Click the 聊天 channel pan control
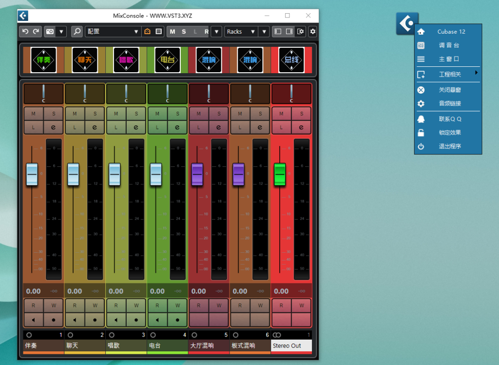 click(85, 94)
